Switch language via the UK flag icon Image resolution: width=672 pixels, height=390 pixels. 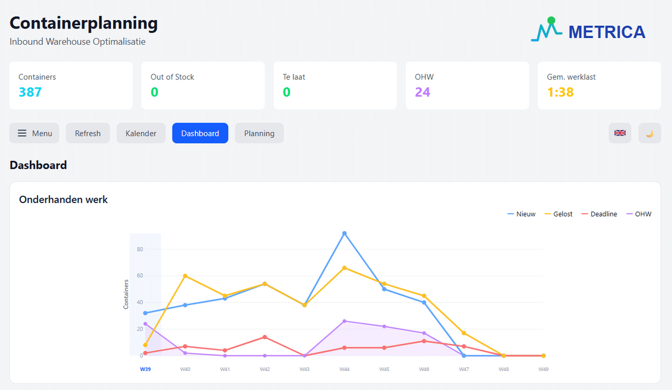620,133
